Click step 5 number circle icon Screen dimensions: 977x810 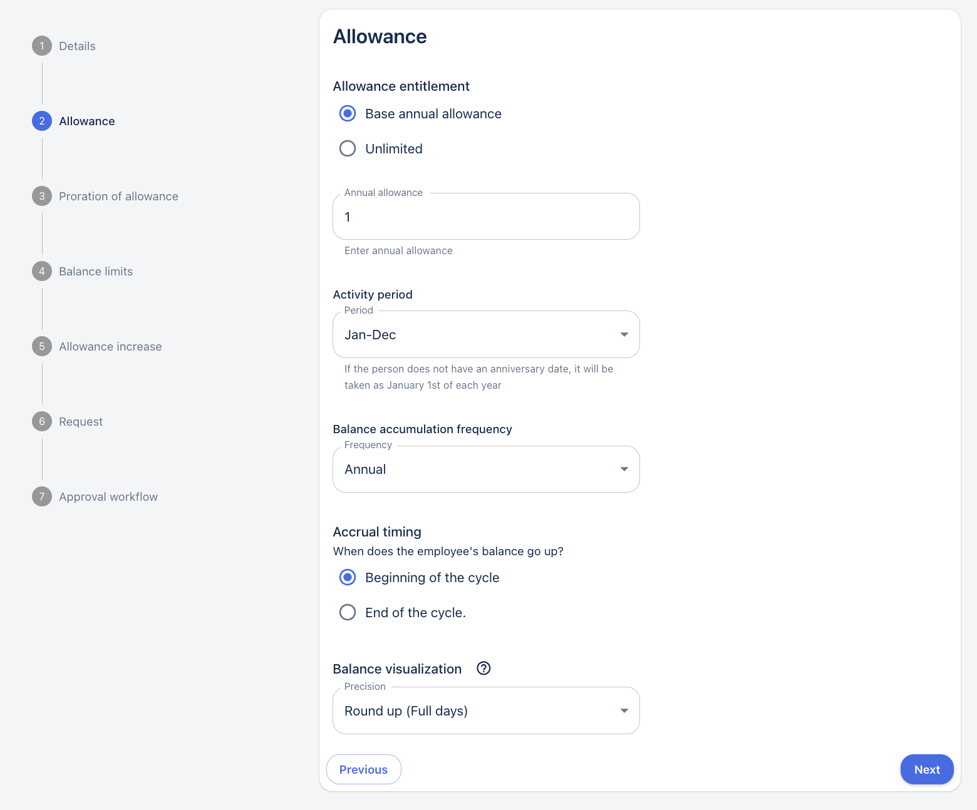click(42, 346)
